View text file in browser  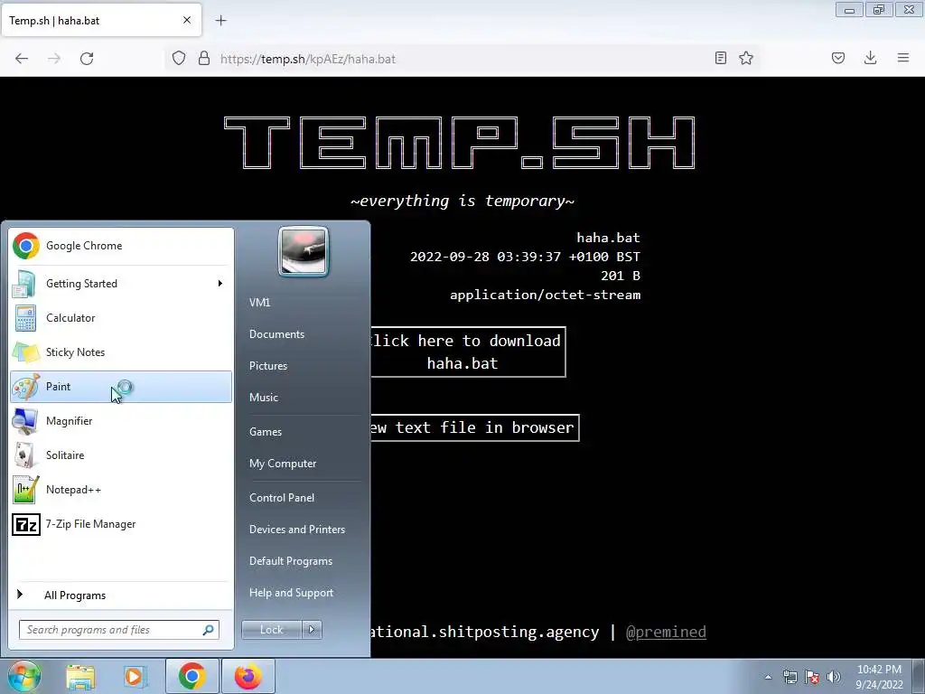coord(474,427)
